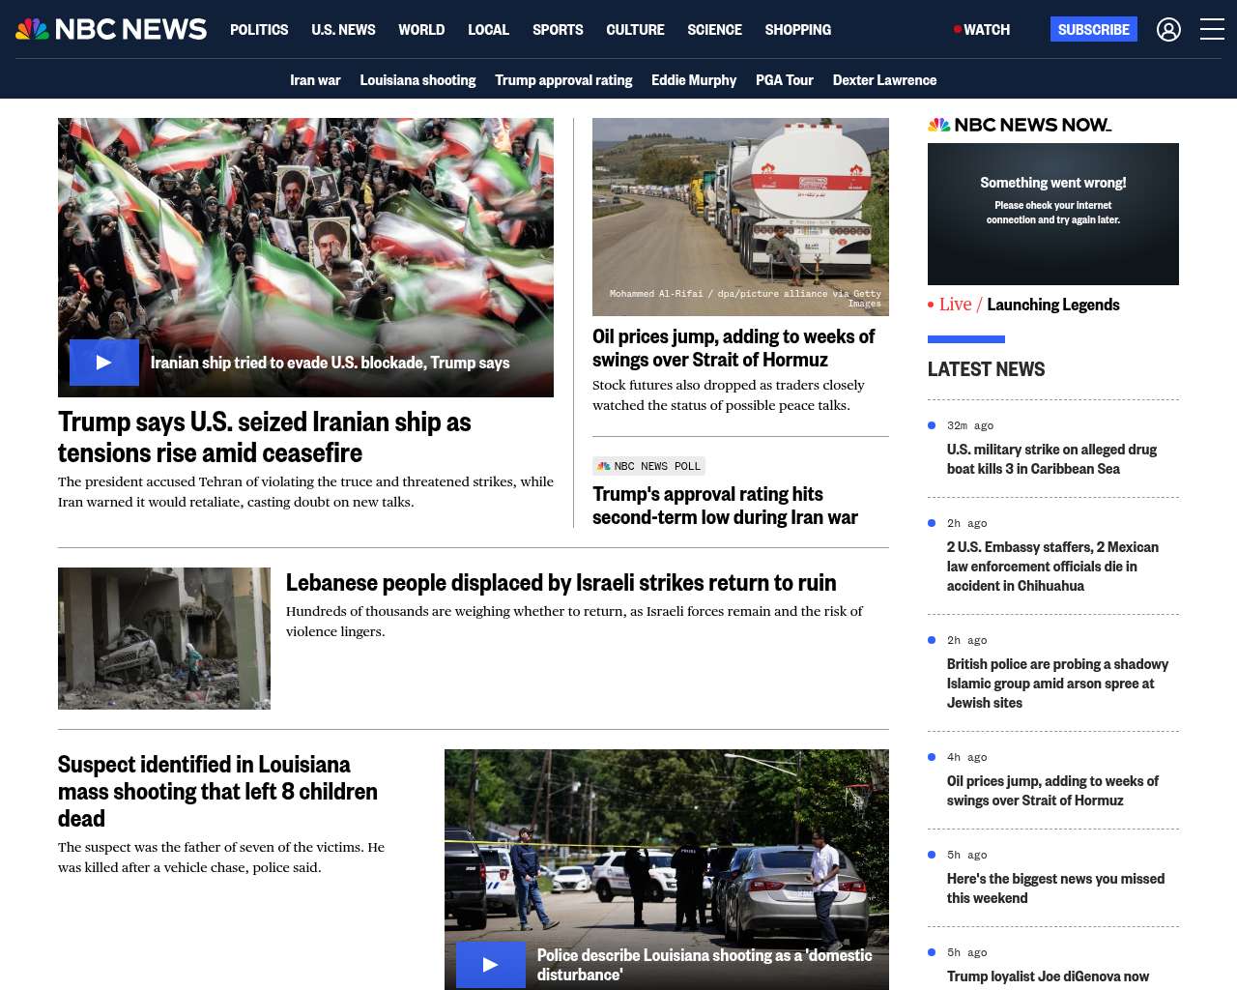Click the '4h ago' timestamp
1237x990 pixels.
(967, 757)
